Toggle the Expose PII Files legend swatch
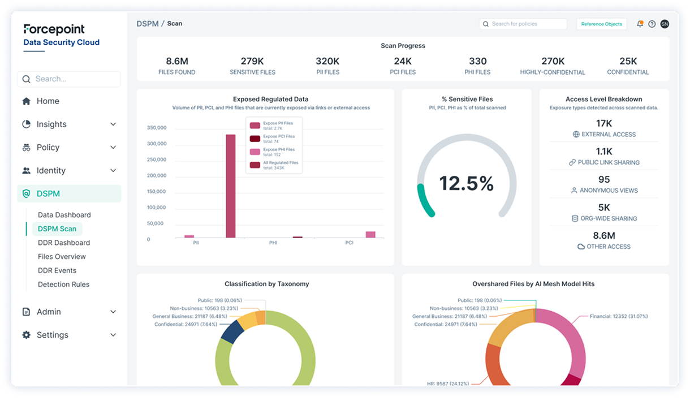Image resolution: width=690 pixels, height=401 pixels. tap(255, 125)
